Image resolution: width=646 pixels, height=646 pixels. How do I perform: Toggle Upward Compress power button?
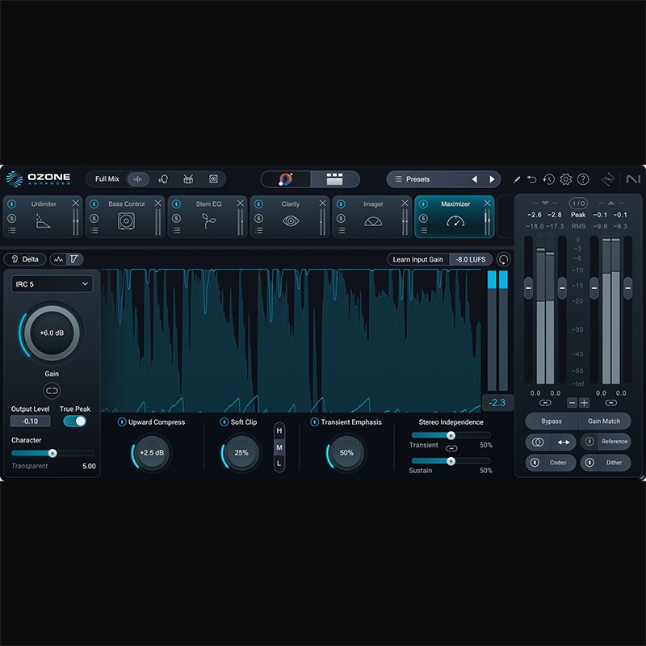tap(122, 422)
